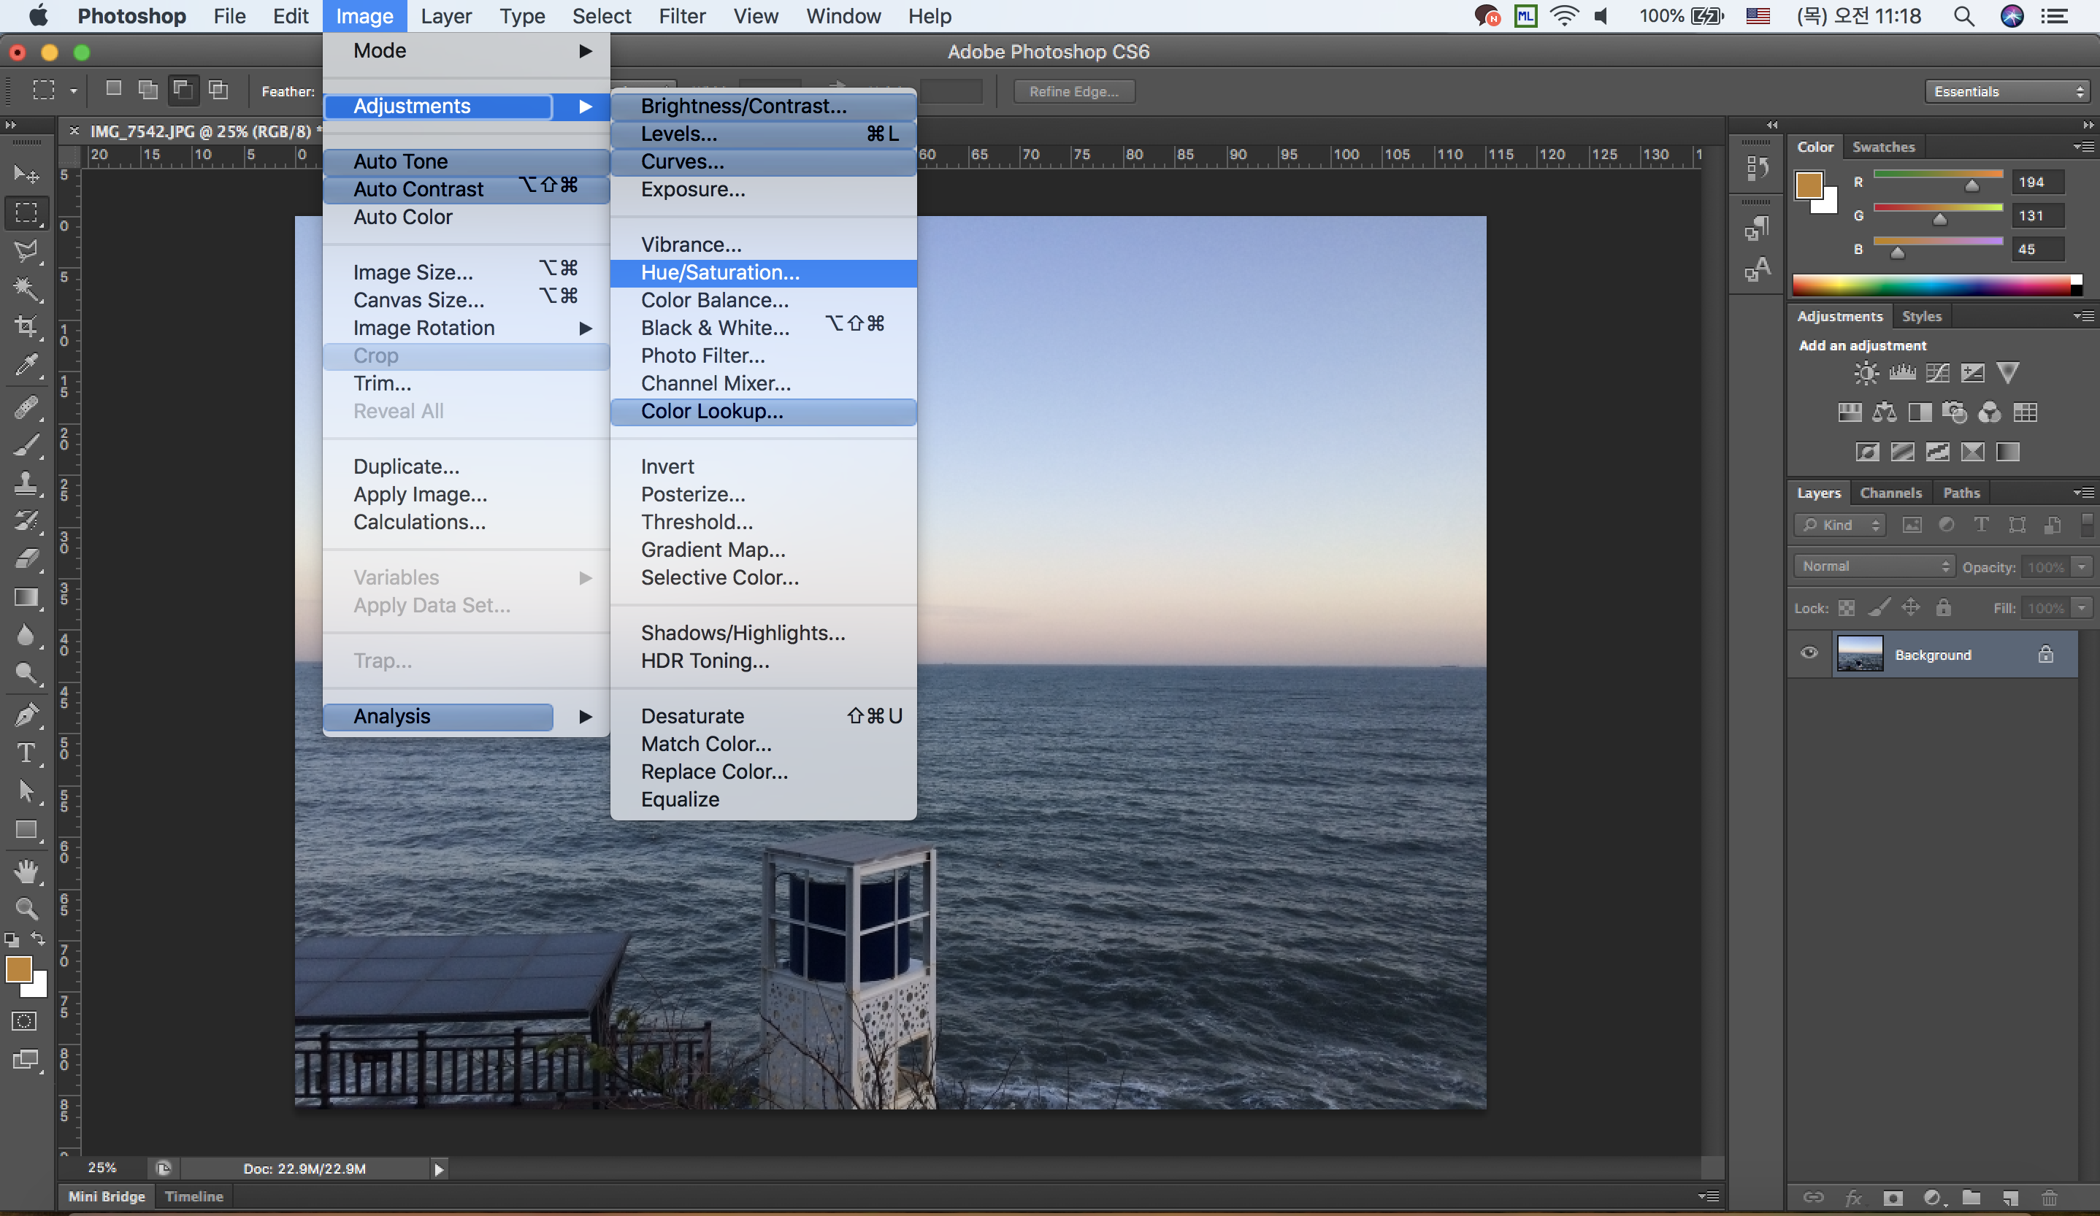2100x1216 pixels.
Task: Open the Fill dropdown arrow
Action: pos(2082,608)
